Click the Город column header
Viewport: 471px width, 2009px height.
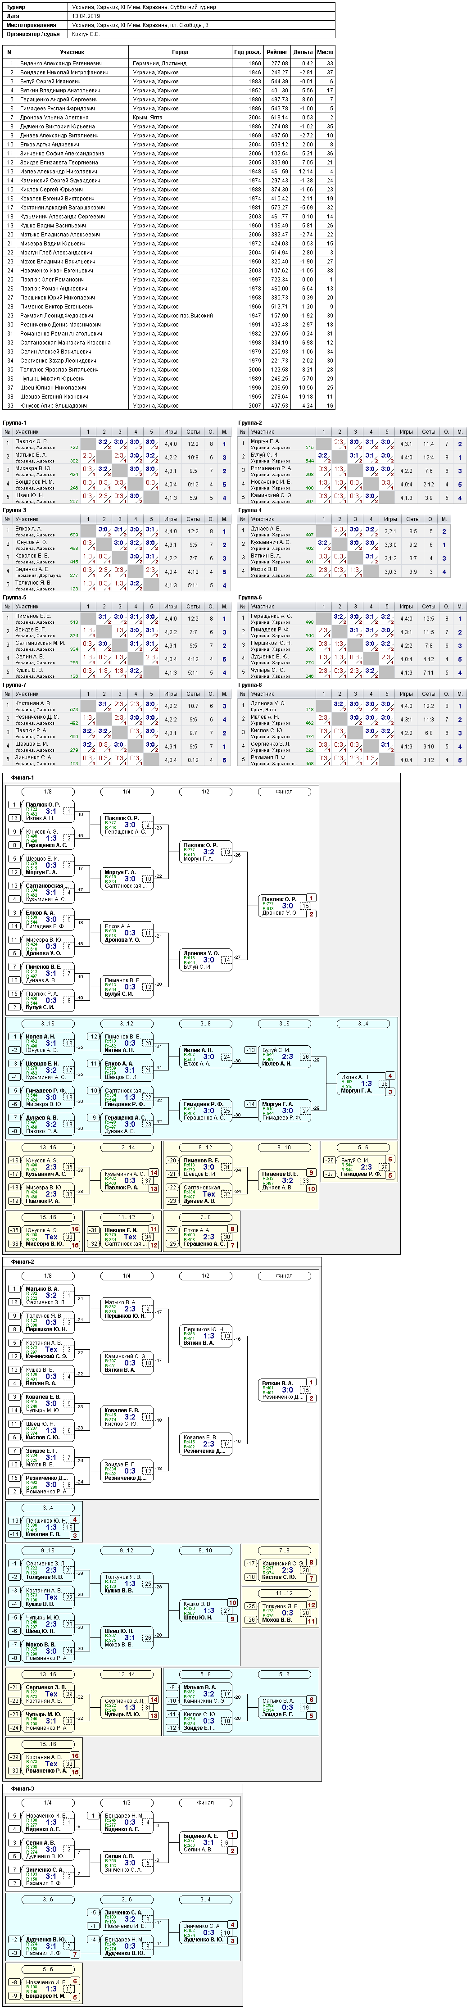click(x=180, y=52)
